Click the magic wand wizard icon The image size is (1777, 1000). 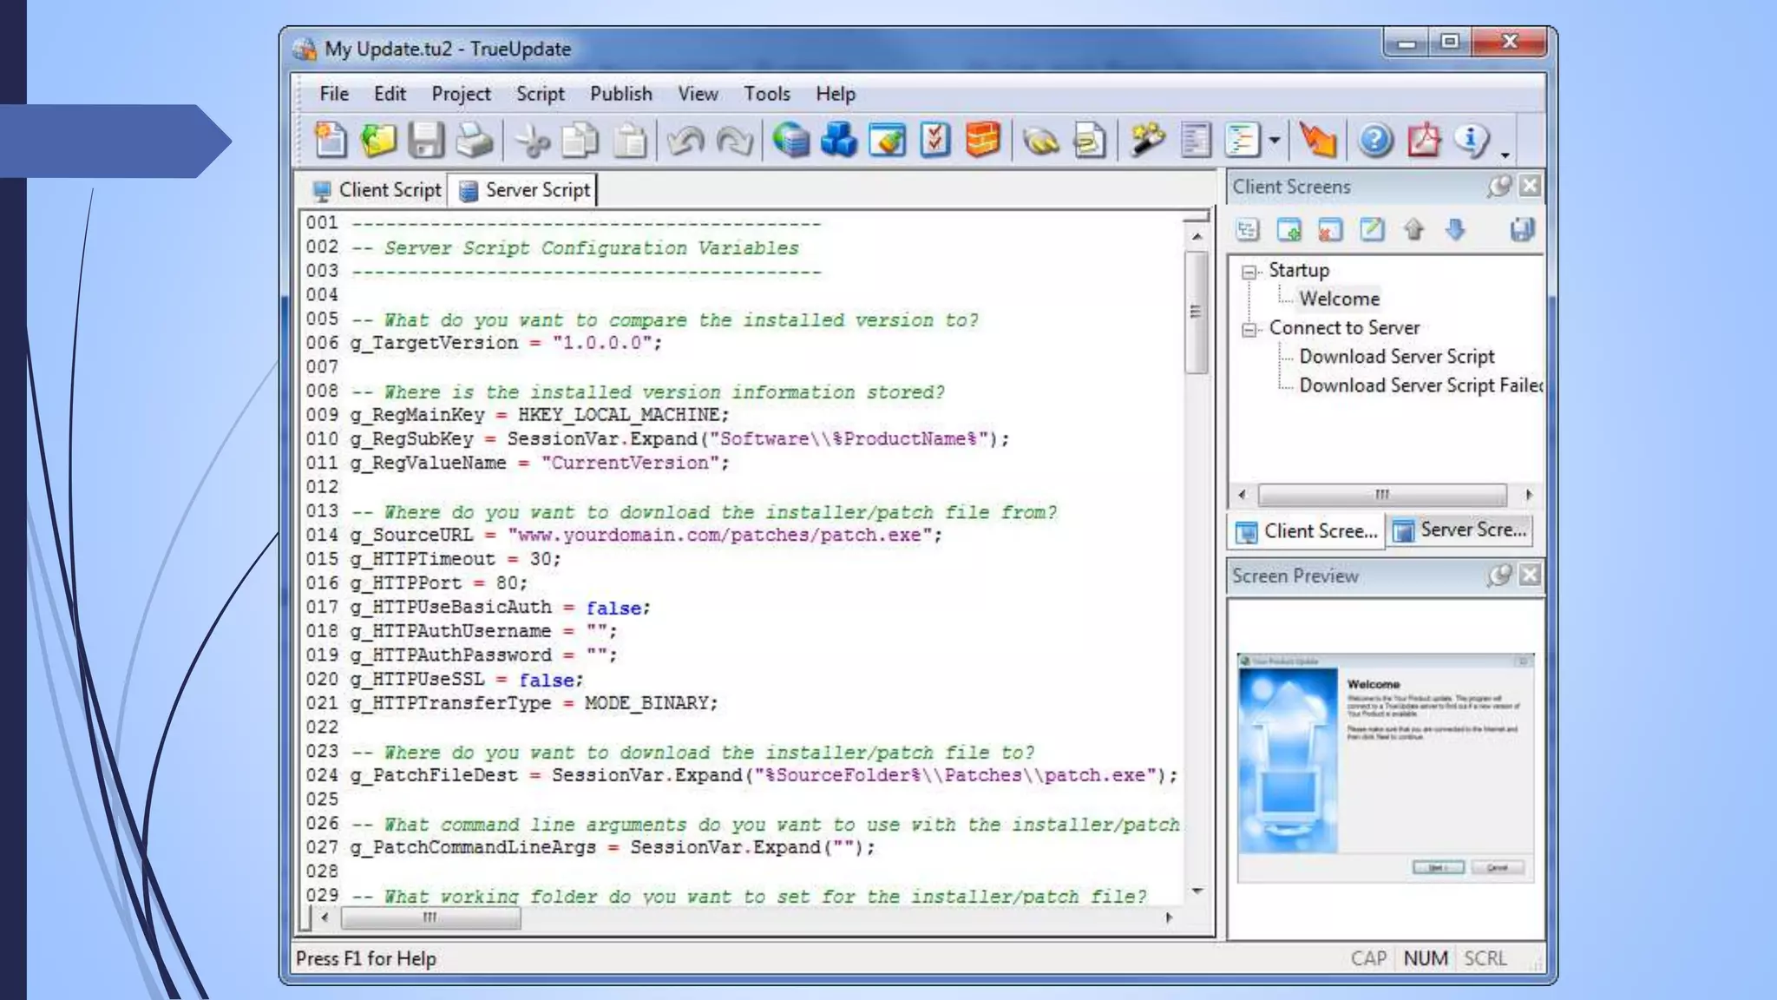tap(1147, 140)
